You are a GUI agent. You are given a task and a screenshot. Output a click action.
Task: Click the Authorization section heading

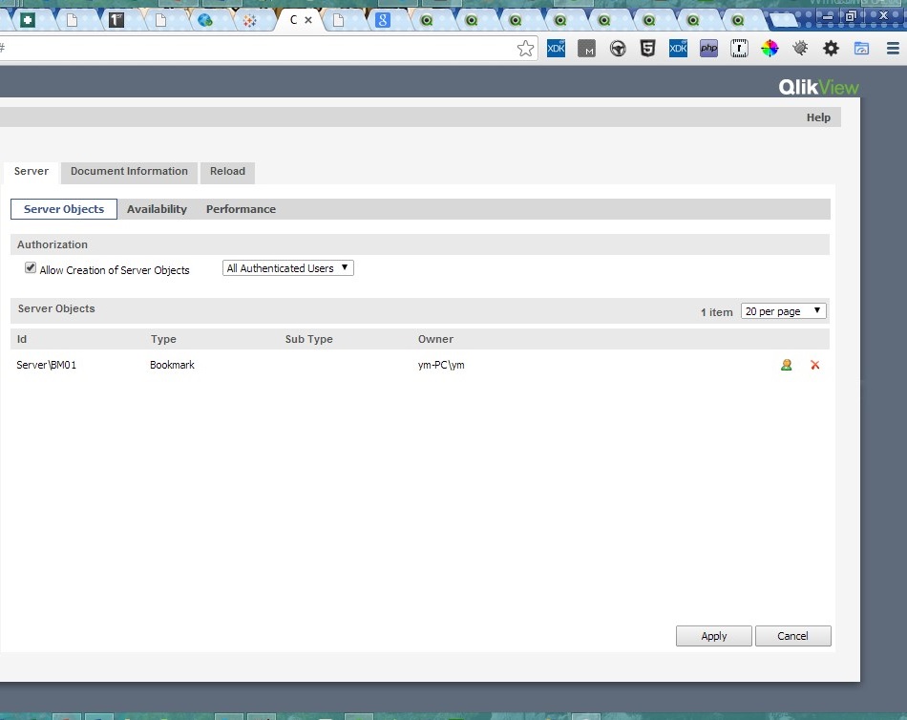pyautogui.click(x=53, y=244)
